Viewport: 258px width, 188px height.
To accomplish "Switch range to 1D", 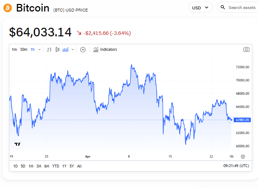I will coord(15,166).
